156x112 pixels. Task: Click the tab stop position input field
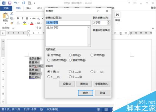[68, 23]
